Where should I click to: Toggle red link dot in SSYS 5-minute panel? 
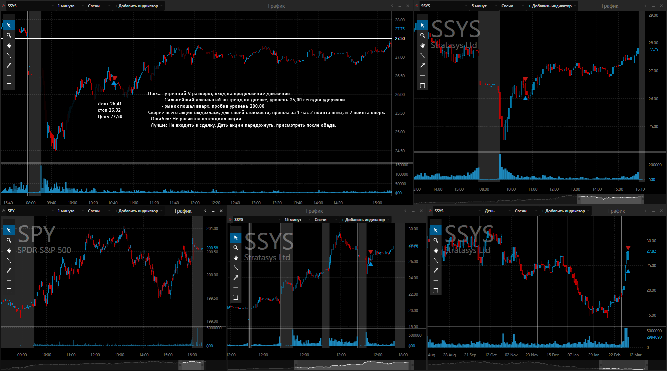(x=417, y=6)
